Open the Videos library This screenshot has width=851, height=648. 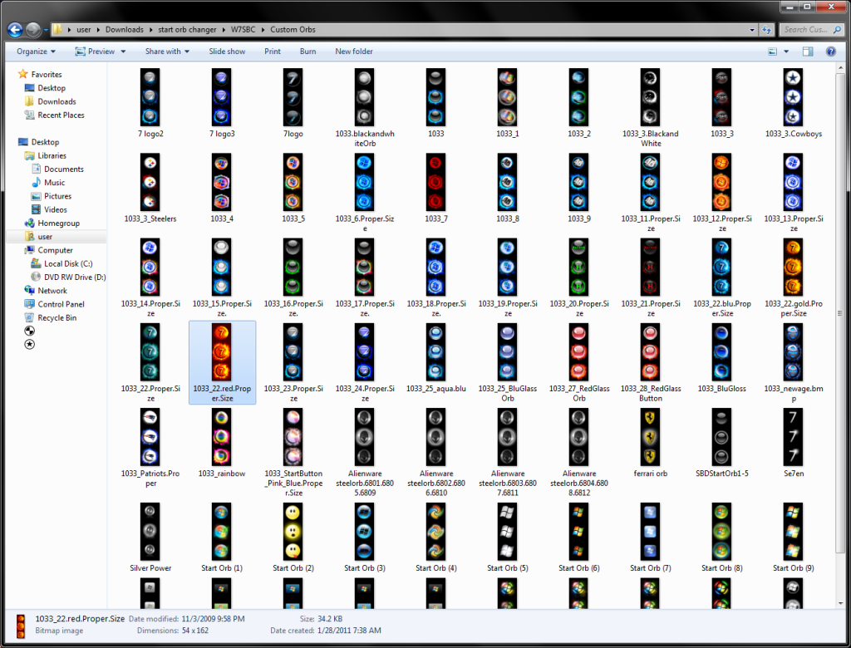(49, 210)
